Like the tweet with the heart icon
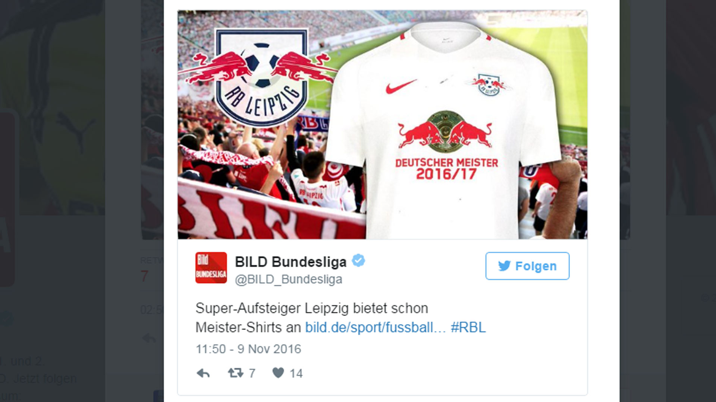 click(x=278, y=373)
